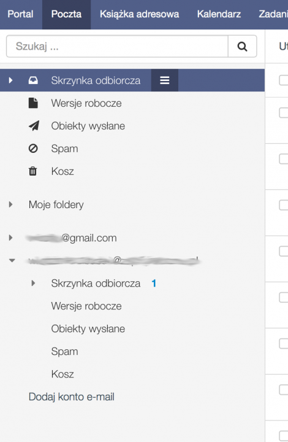Expand the Moje foldery tree
Viewport: 288px width, 442px height.
click(x=10, y=204)
